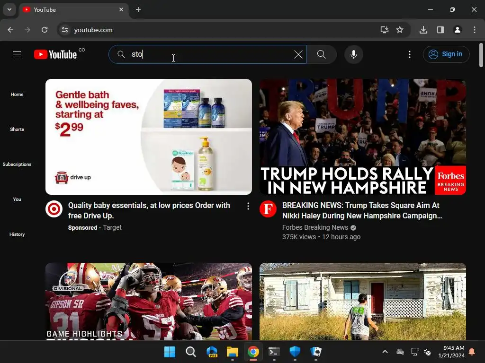This screenshot has width=485, height=363.
Task: Close the YouTube tab
Action: click(x=121, y=9)
